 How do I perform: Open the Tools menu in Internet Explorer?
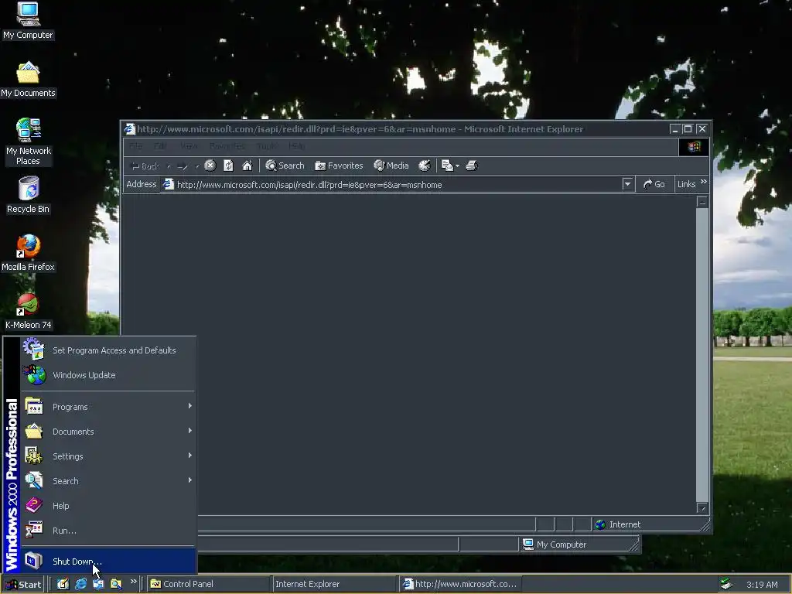point(267,146)
